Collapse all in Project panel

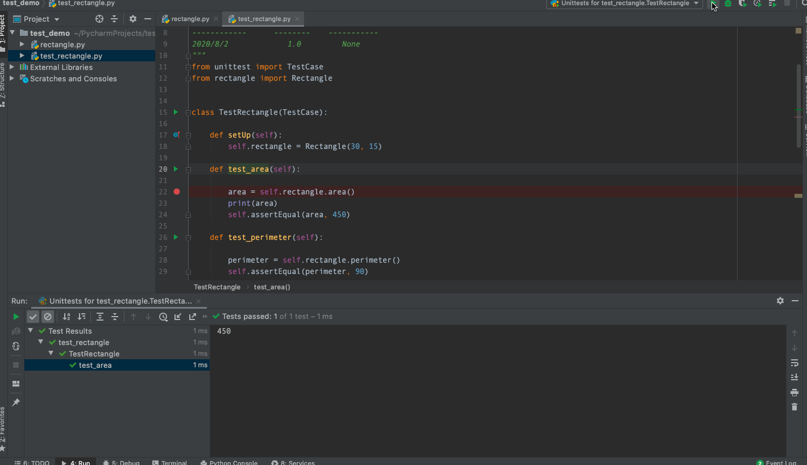[114, 19]
